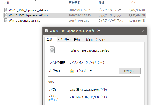Click the 場所: label

point(51,82)
